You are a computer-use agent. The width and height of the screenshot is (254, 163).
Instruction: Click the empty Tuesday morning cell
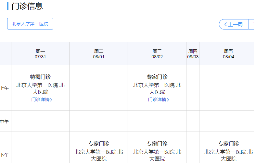(x=99, y=88)
